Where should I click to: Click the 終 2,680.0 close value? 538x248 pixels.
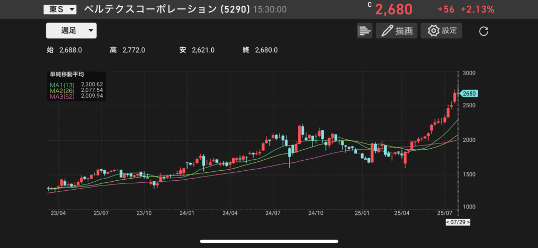260,50
